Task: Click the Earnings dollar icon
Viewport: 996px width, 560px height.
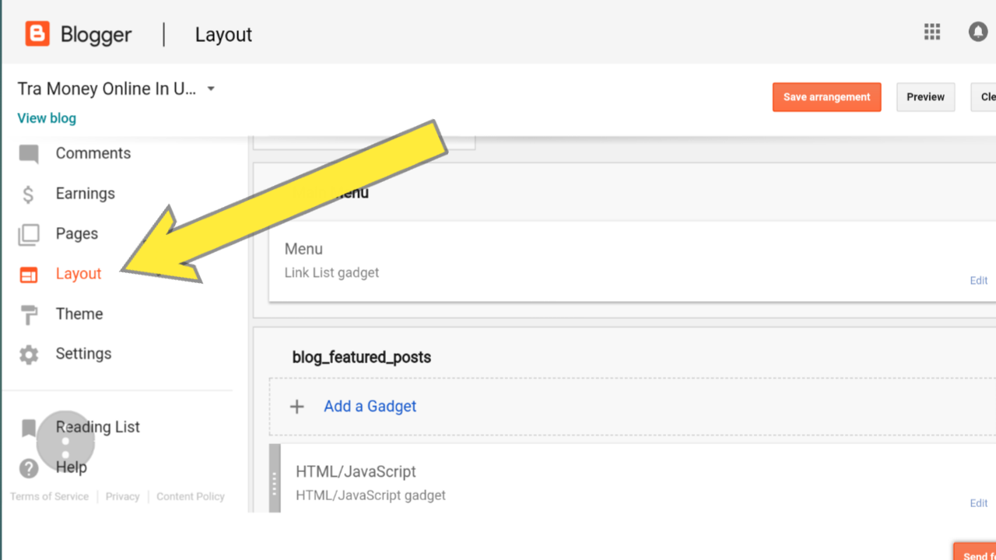Action: click(29, 194)
